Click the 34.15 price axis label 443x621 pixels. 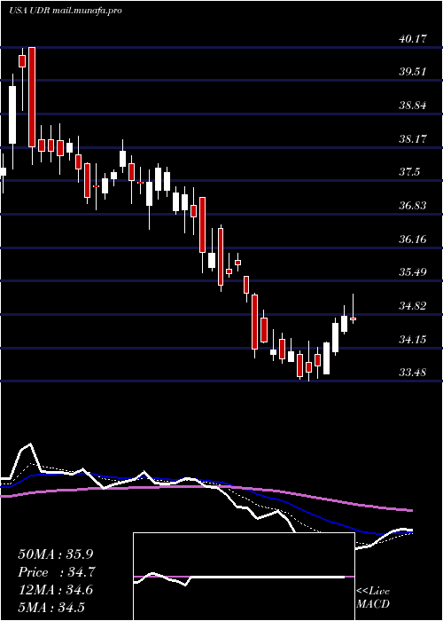tap(412, 340)
